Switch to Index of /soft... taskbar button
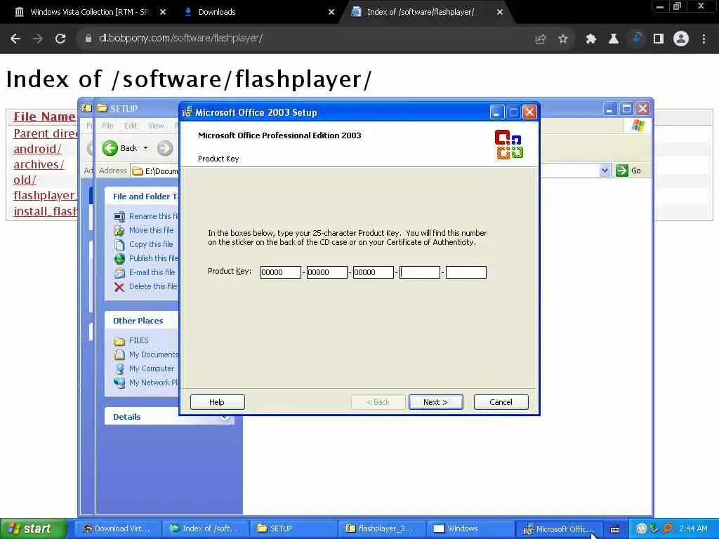 (205, 528)
